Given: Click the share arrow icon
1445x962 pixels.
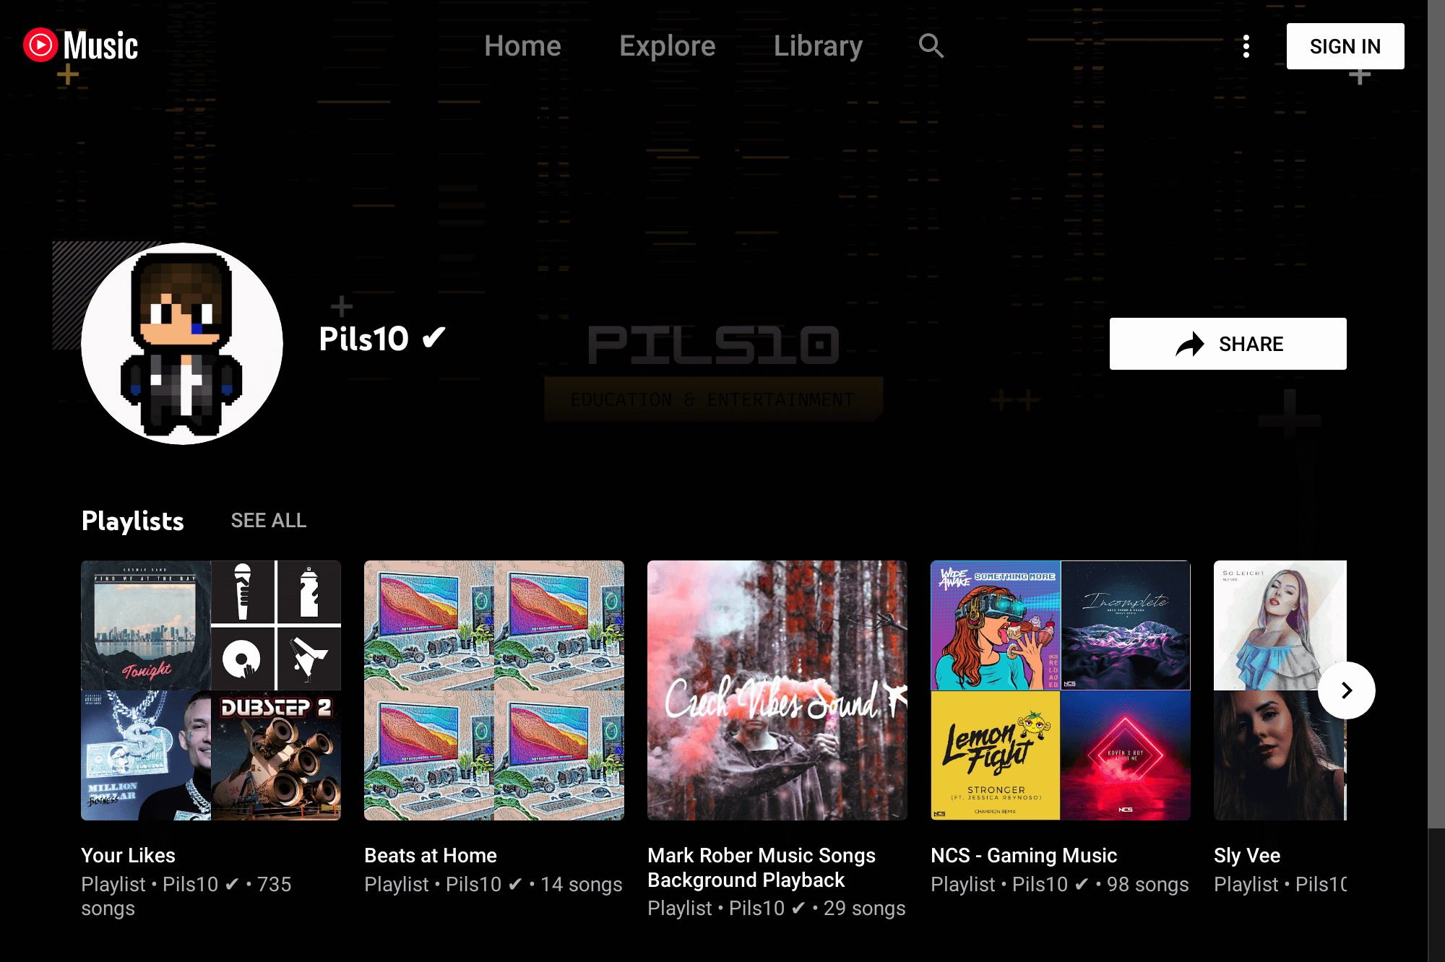Looking at the screenshot, I should click(x=1190, y=344).
